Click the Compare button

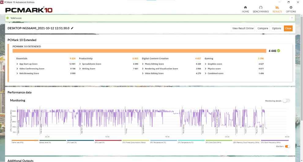(263, 28)
